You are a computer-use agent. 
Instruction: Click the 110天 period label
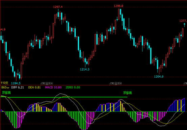click(4, 83)
